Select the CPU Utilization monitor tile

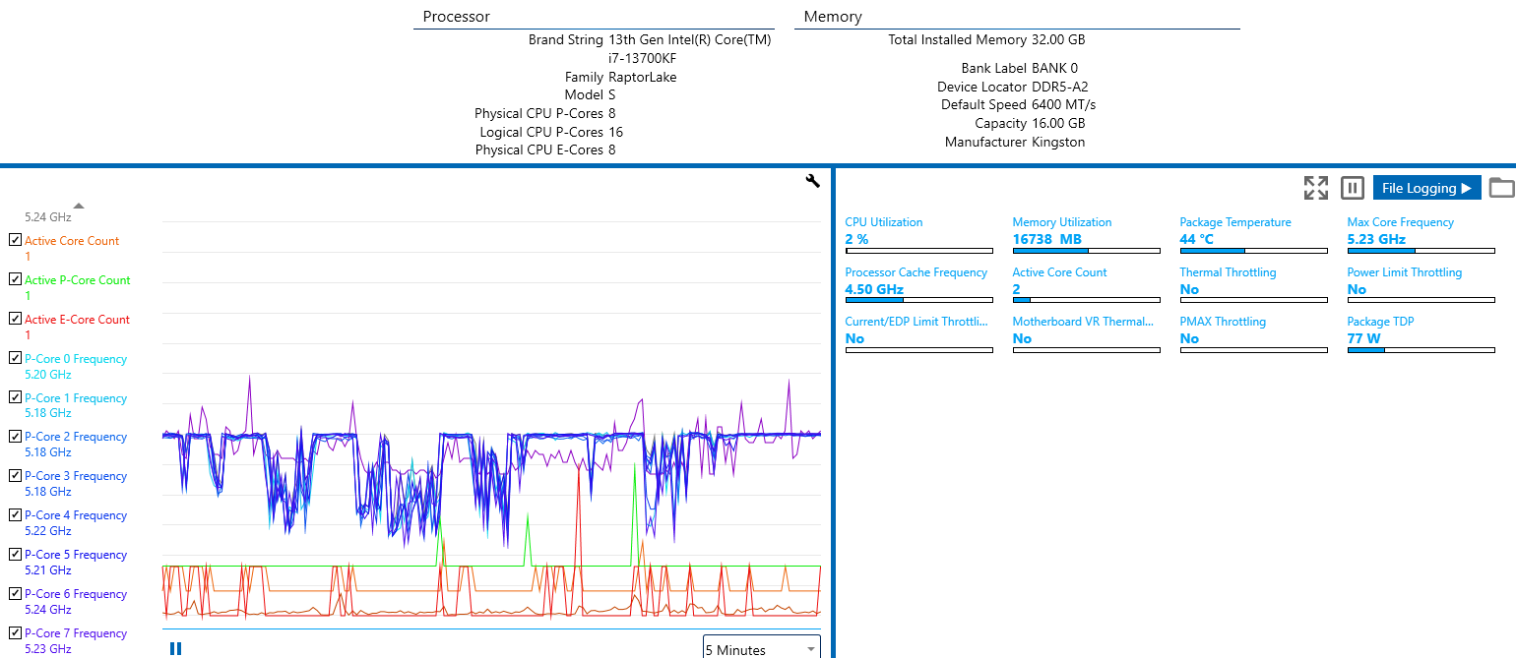point(918,235)
